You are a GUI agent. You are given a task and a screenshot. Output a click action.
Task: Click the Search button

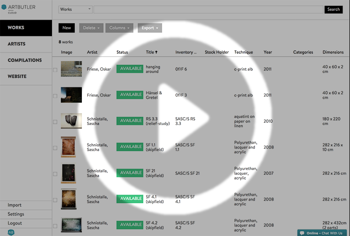point(333,9)
